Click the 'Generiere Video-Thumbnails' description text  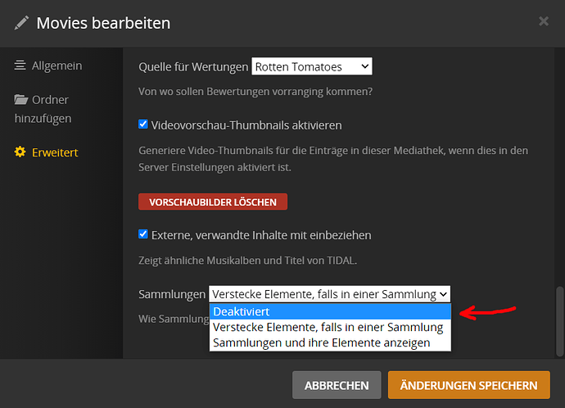point(333,159)
